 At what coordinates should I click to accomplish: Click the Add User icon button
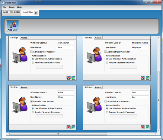[x=13, y=26]
